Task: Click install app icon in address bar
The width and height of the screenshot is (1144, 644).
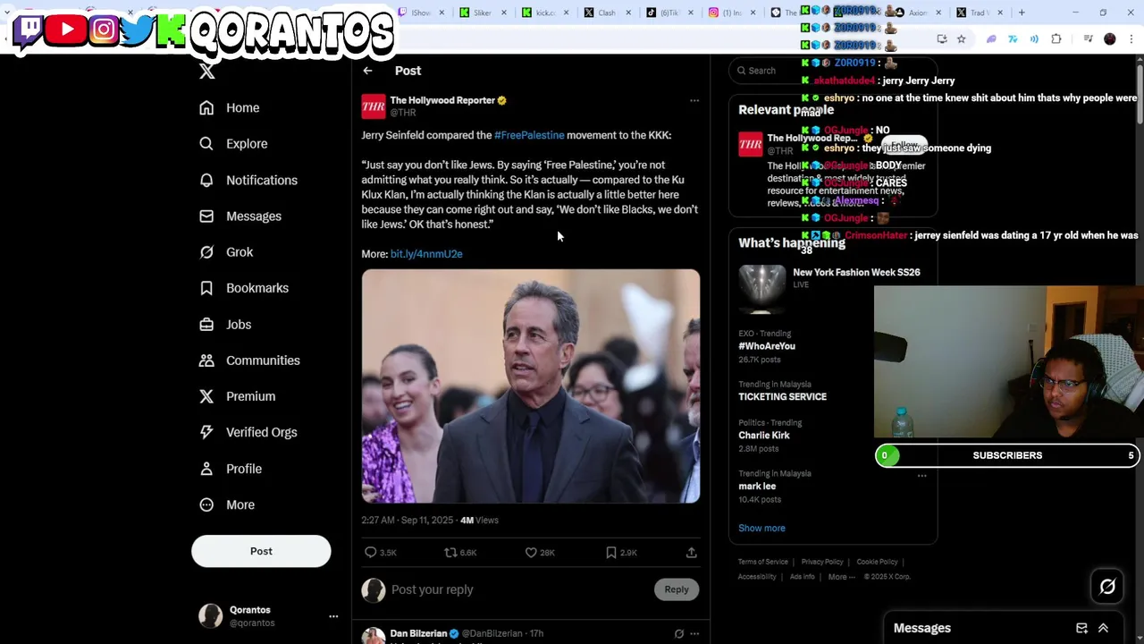Action: 942,39
